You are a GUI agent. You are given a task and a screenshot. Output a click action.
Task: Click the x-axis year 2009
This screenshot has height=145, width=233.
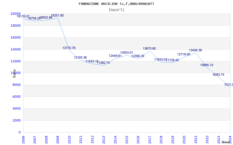coord(58,139)
